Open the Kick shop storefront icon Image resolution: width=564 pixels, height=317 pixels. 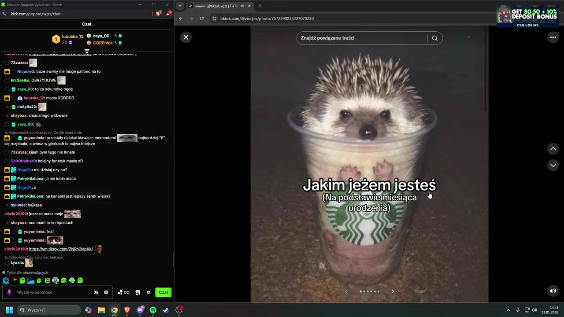(137, 292)
